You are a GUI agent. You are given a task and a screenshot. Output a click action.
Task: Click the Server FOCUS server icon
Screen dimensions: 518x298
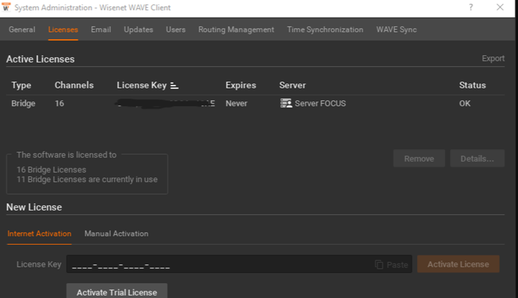pos(286,103)
